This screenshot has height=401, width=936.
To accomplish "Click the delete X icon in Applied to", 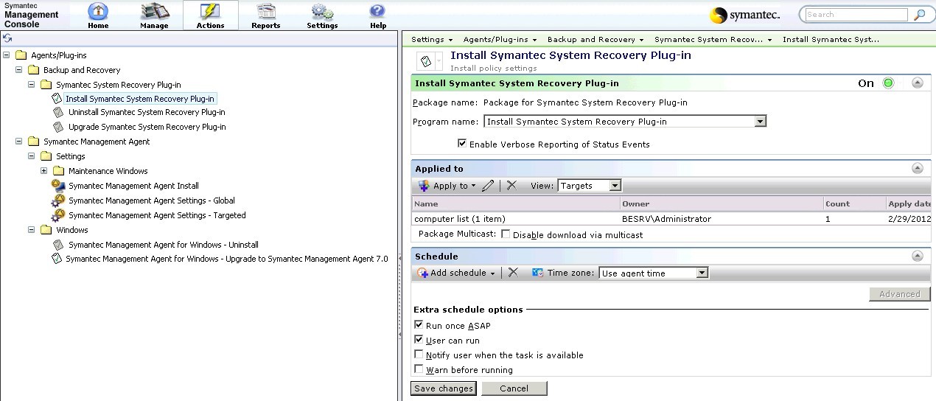I will pyautogui.click(x=511, y=186).
